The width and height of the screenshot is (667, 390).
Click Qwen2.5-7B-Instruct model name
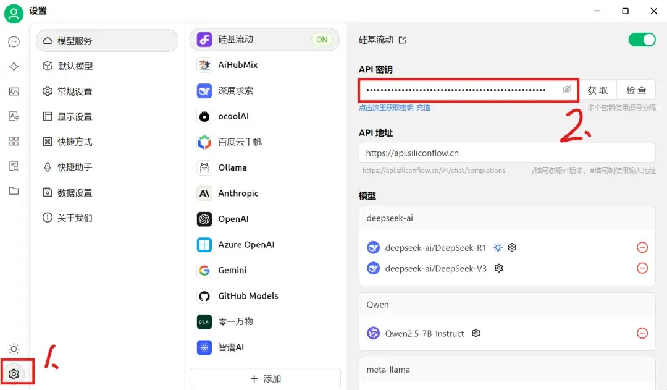coord(424,333)
